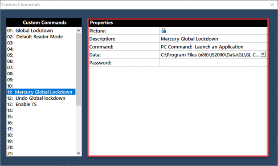Click the Properties panel header
The height and width of the screenshot is (166, 278).
click(x=178, y=23)
